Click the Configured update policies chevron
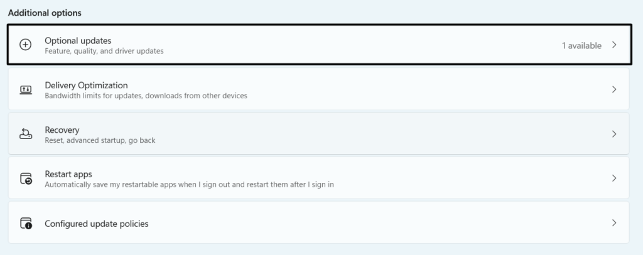This screenshot has width=643, height=255. (614, 223)
